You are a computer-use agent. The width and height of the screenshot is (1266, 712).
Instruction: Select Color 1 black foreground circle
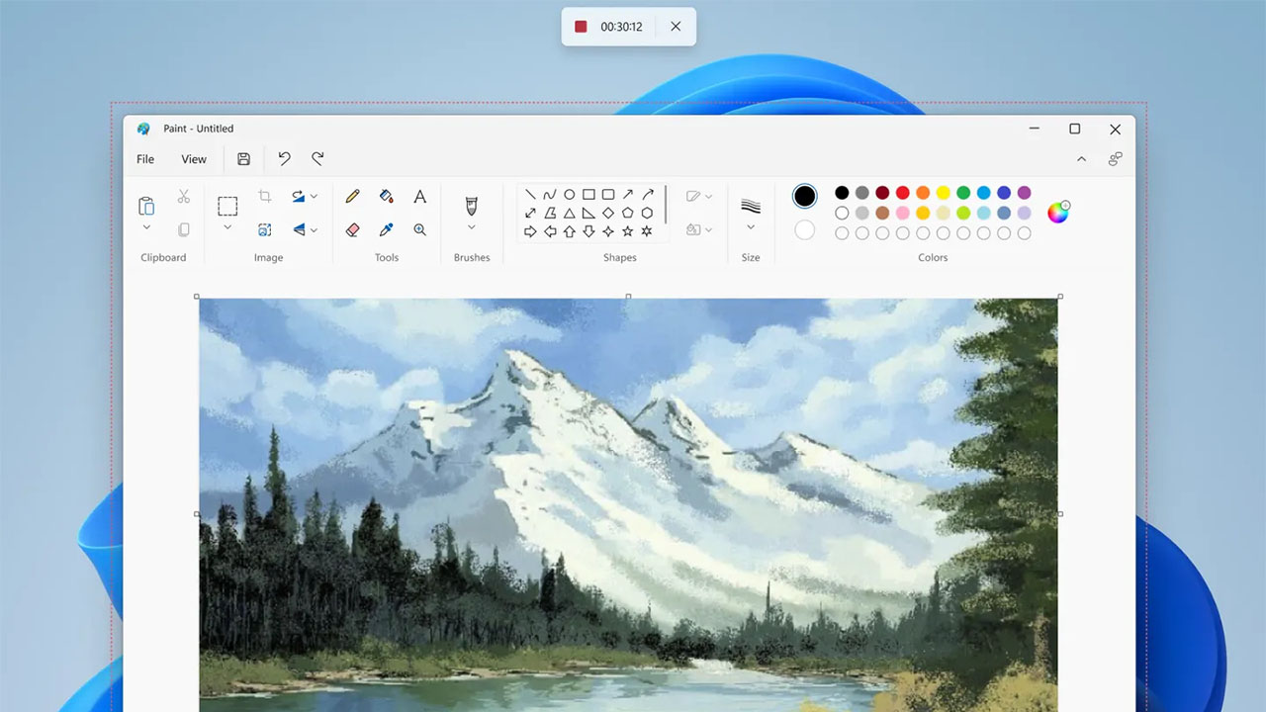pyautogui.click(x=805, y=196)
